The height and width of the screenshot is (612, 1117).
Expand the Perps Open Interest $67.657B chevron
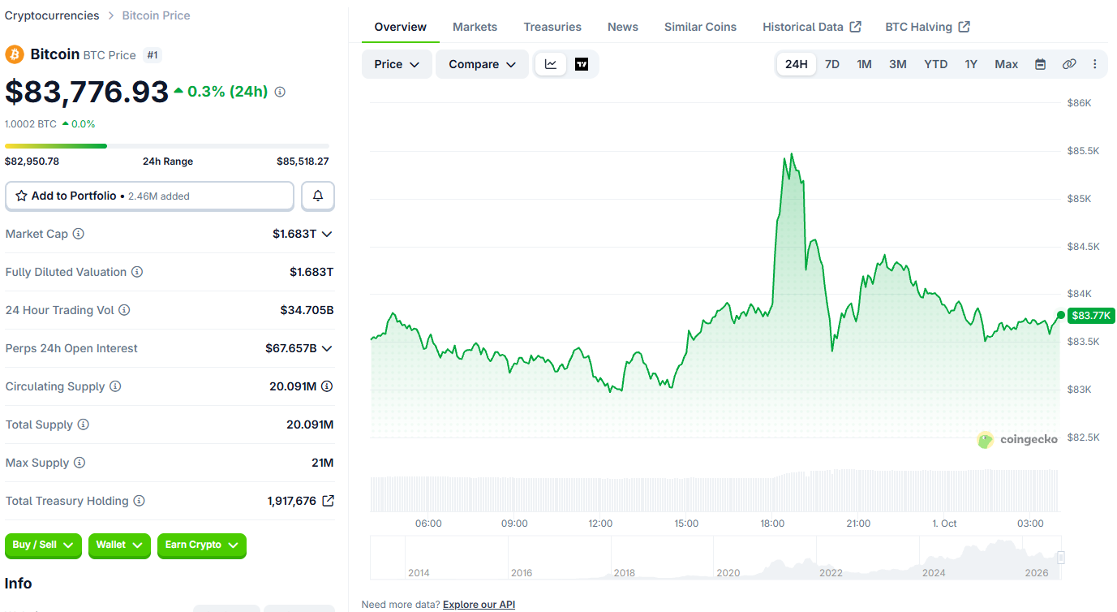pos(327,348)
